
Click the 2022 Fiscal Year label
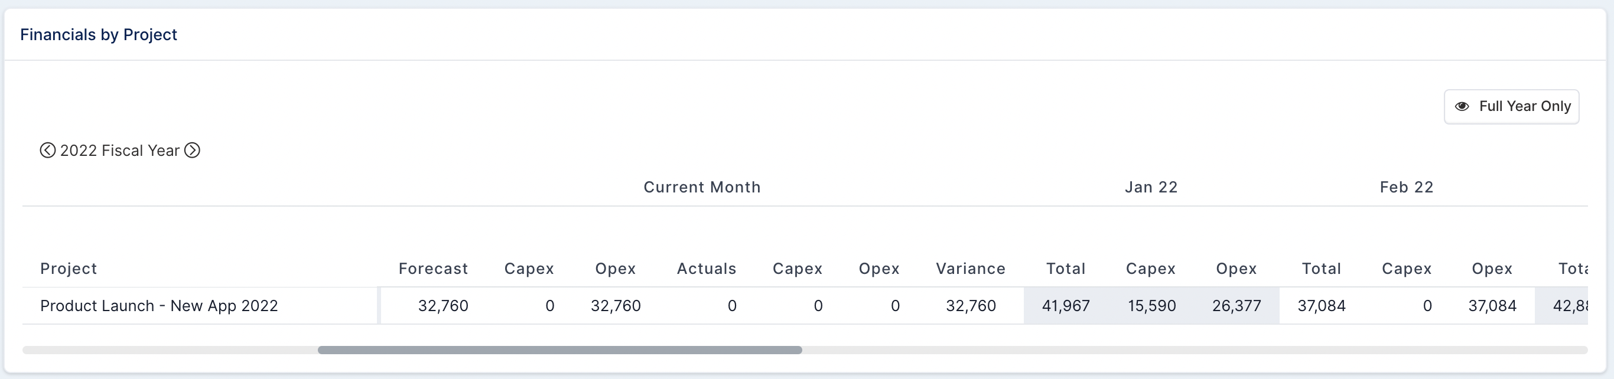tap(120, 151)
